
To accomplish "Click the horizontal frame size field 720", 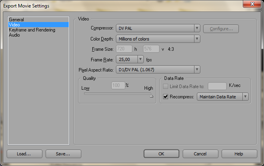I will click(x=124, y=49).
